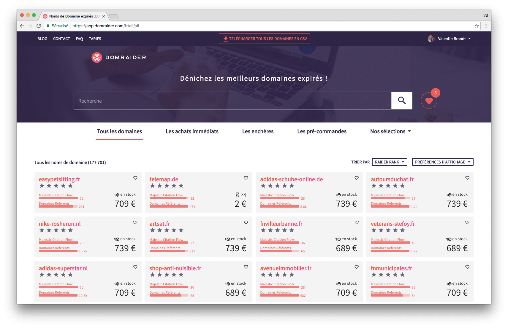
Task: Open the Blog page
Action: (42, 39)
